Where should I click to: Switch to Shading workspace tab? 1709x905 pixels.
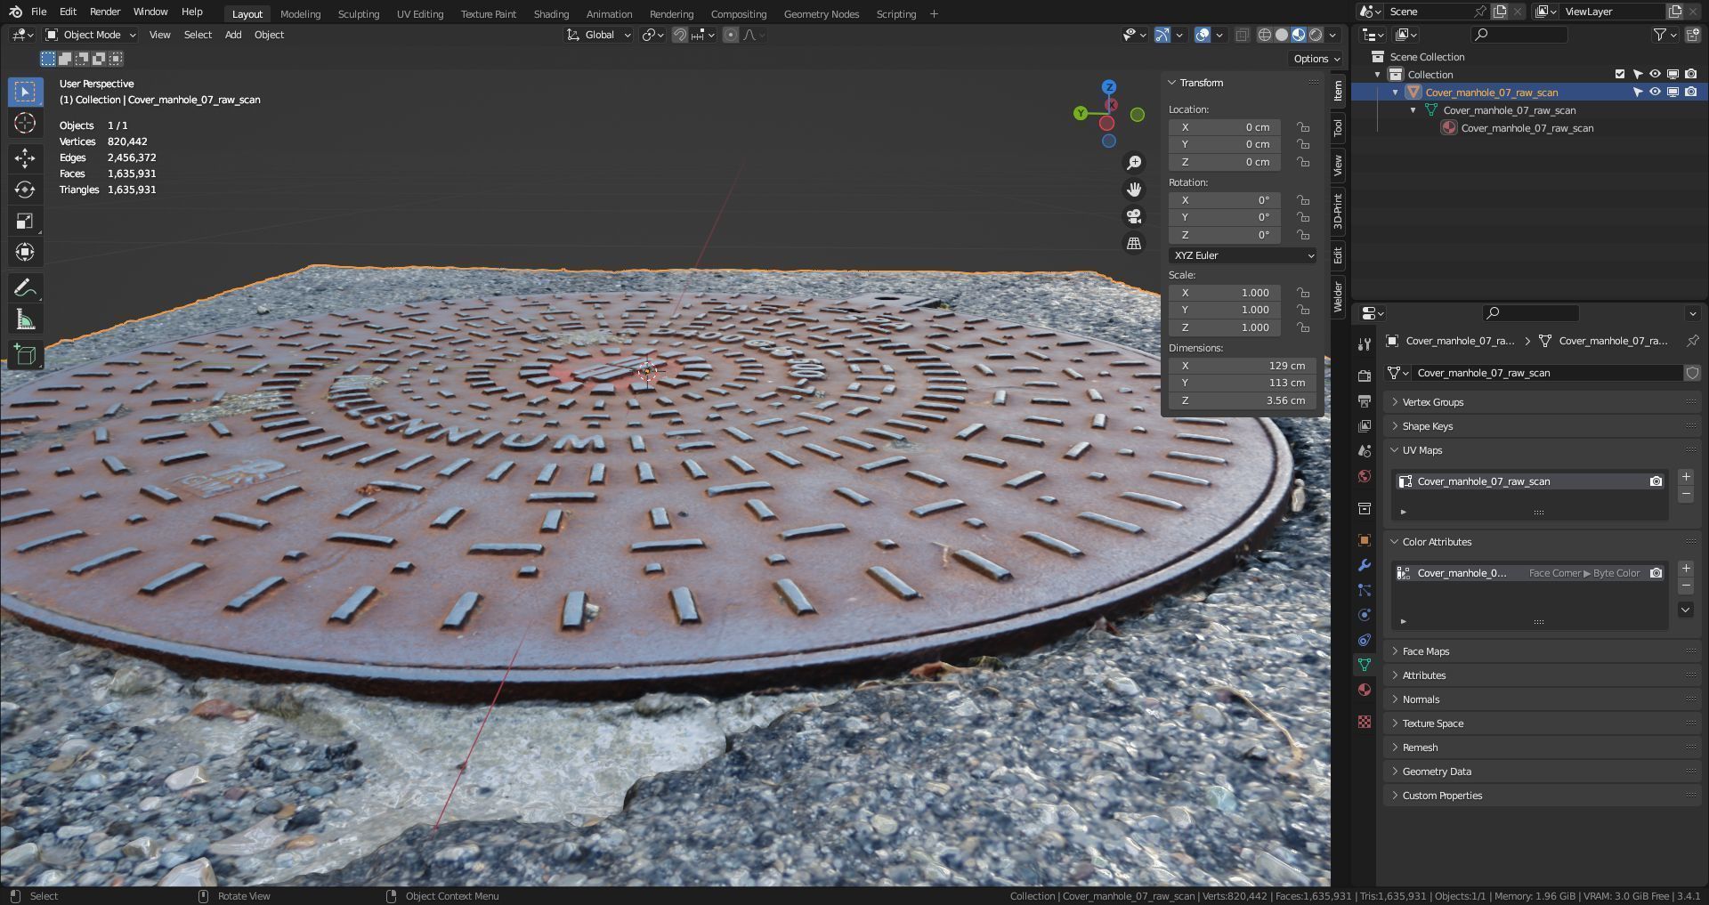coord(551,14)
